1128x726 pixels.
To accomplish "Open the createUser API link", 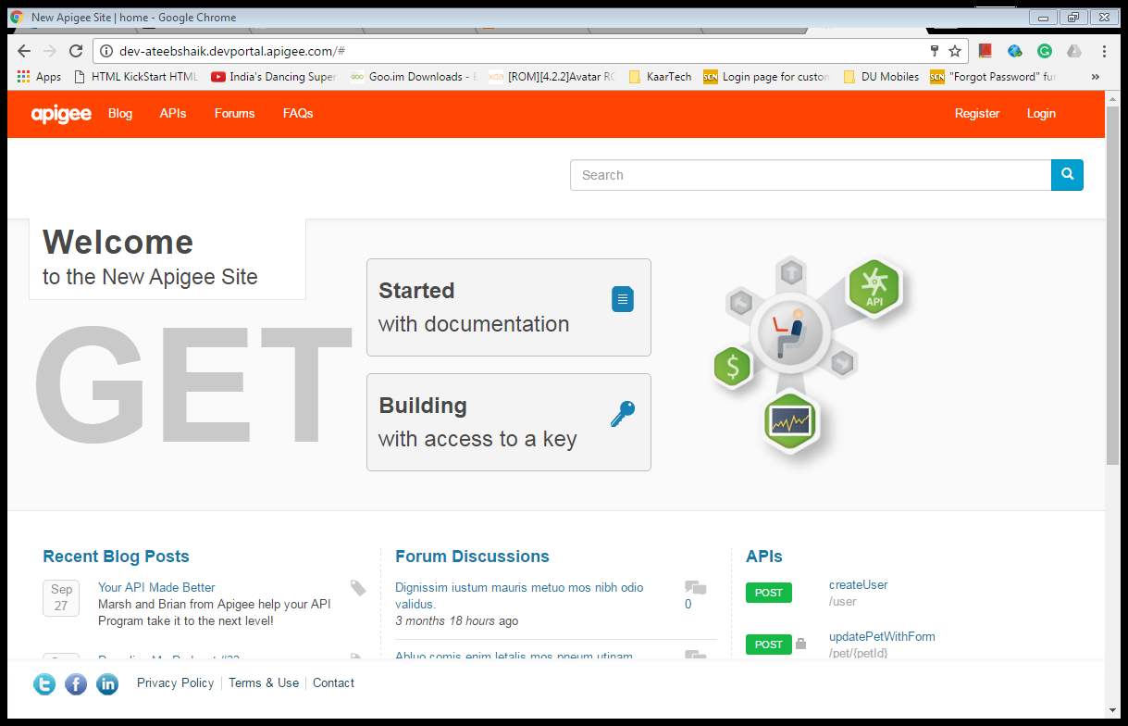I will point(859,585).
